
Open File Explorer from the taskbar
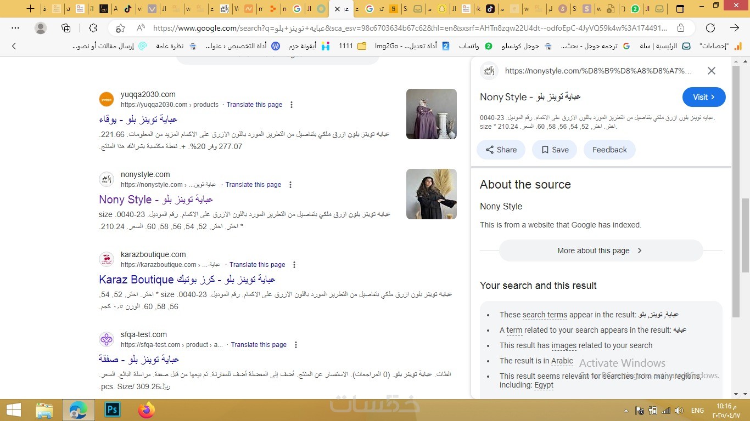[44, 410]
